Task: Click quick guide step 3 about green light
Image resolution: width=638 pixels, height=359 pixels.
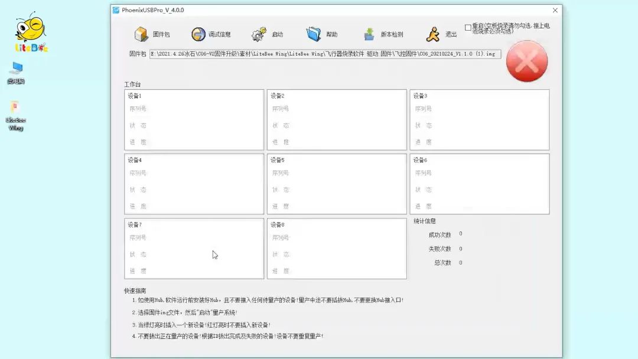Action: click(x=201, y=325)
